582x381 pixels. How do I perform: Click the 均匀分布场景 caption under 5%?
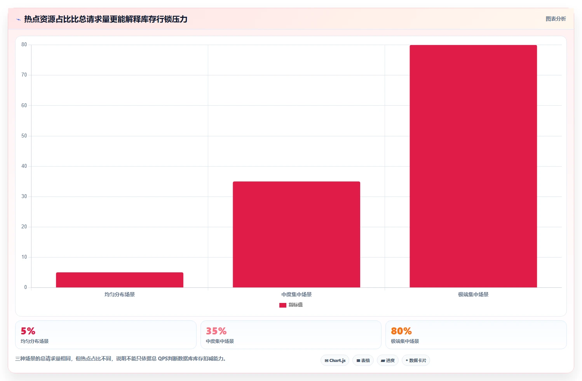point(35,341)
